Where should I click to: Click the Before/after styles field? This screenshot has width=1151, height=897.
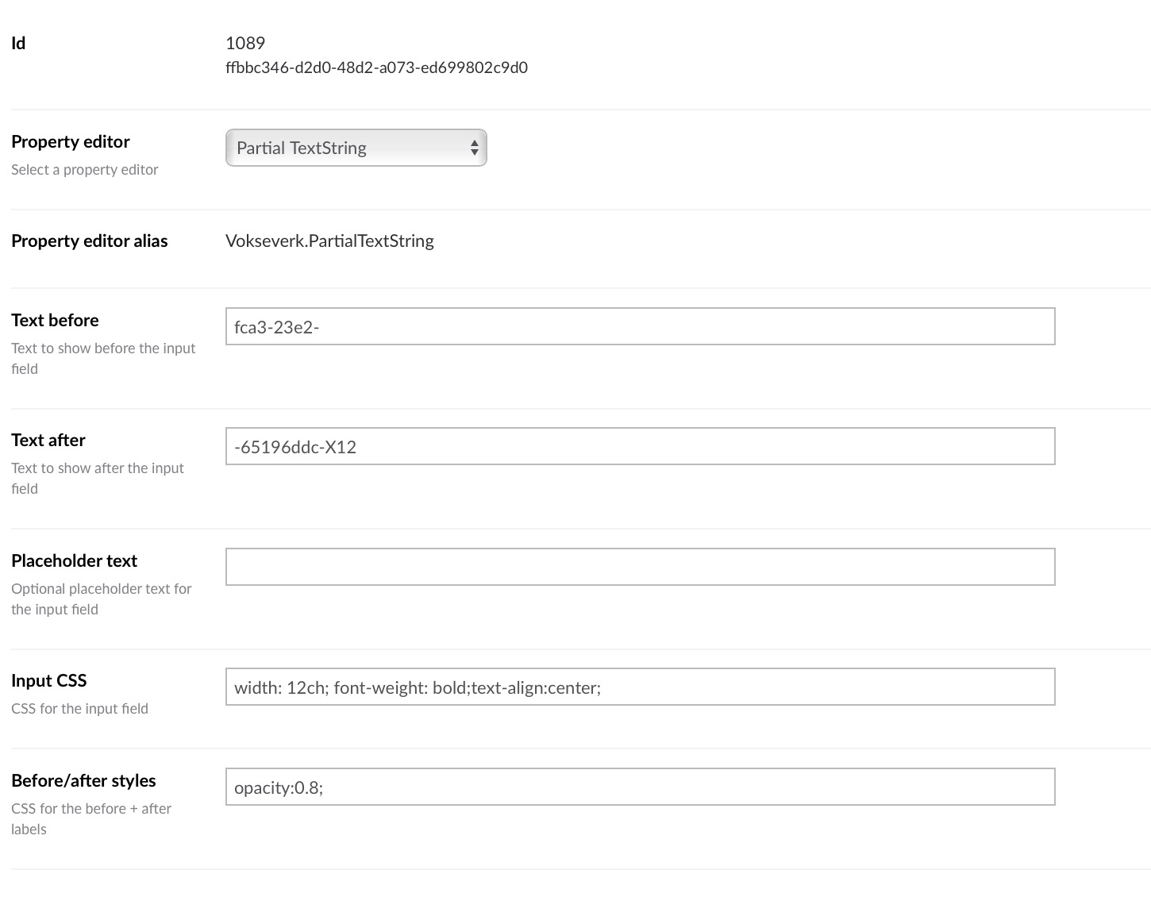coord(640,787)
